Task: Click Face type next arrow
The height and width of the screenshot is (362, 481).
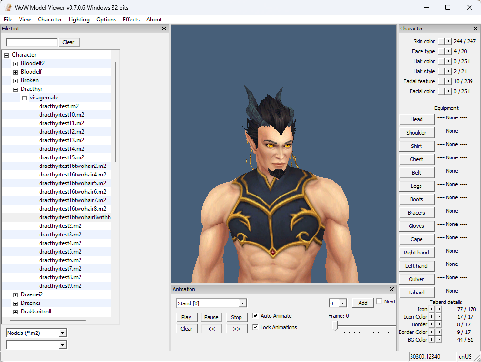Action: point(449,51)
